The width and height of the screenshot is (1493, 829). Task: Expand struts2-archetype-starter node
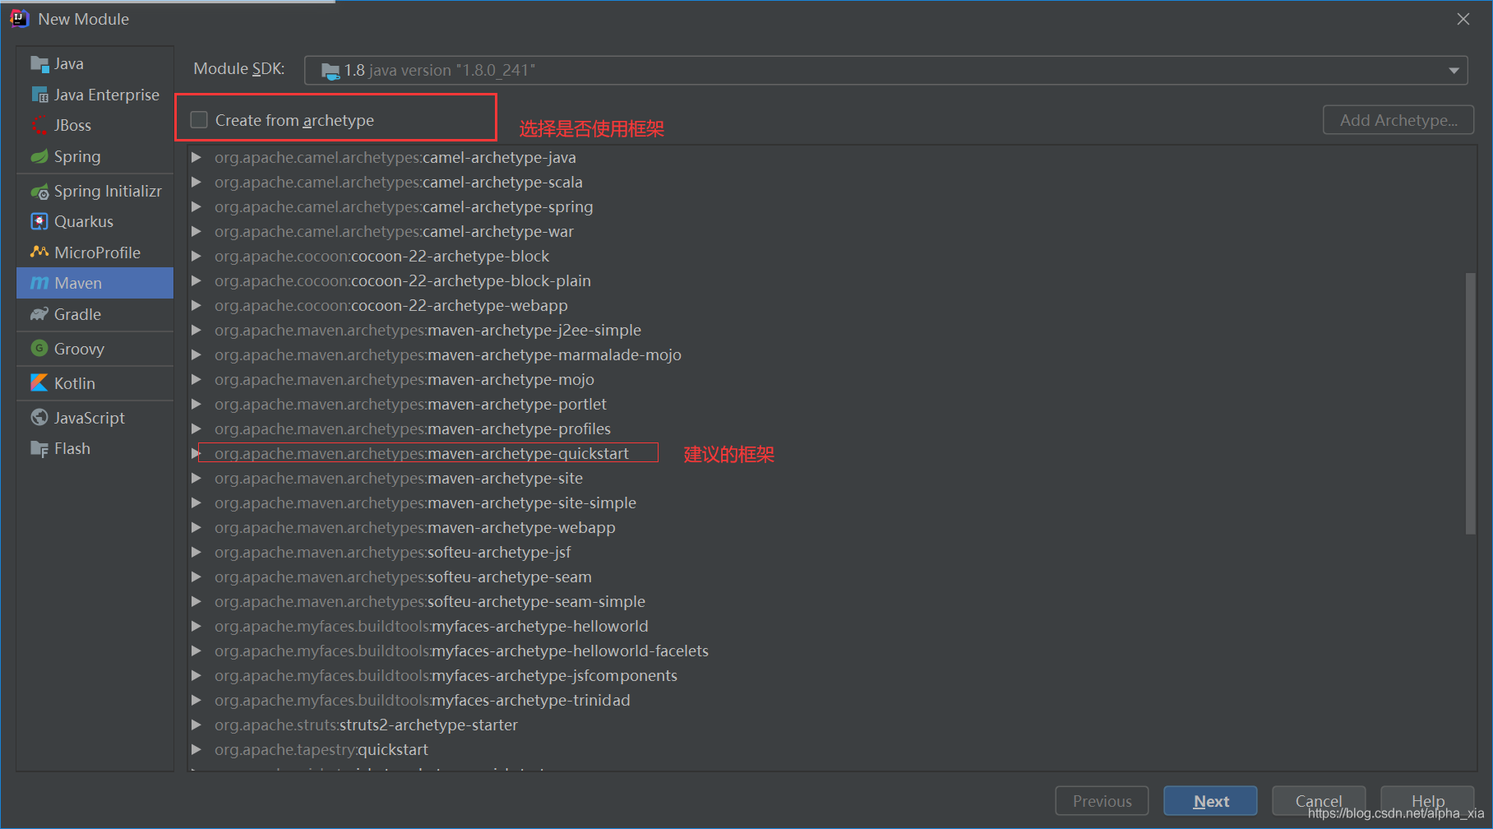tap(196, 725)
